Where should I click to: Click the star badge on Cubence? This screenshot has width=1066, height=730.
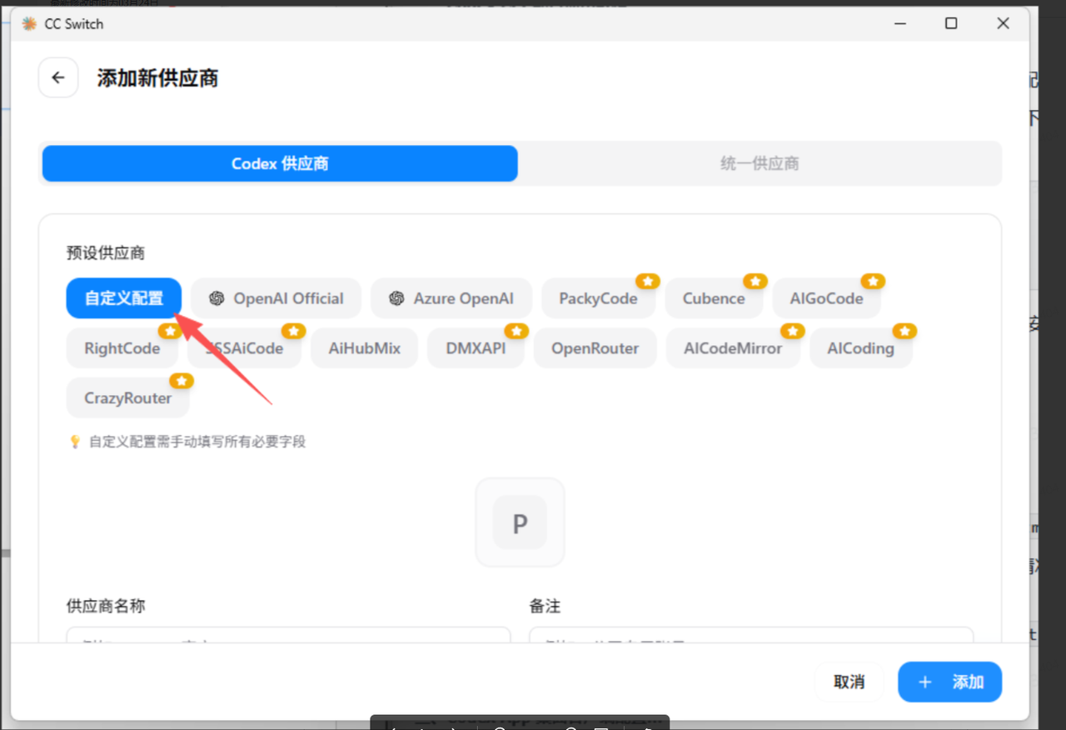tap(755, 281)
